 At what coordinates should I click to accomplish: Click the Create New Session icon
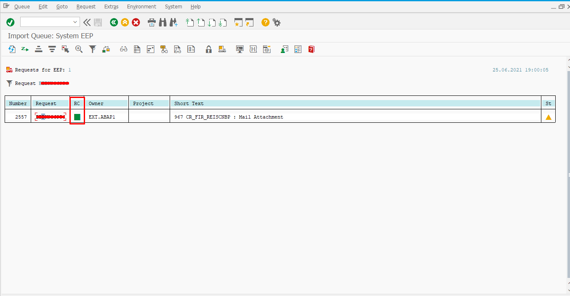[239, 22]
